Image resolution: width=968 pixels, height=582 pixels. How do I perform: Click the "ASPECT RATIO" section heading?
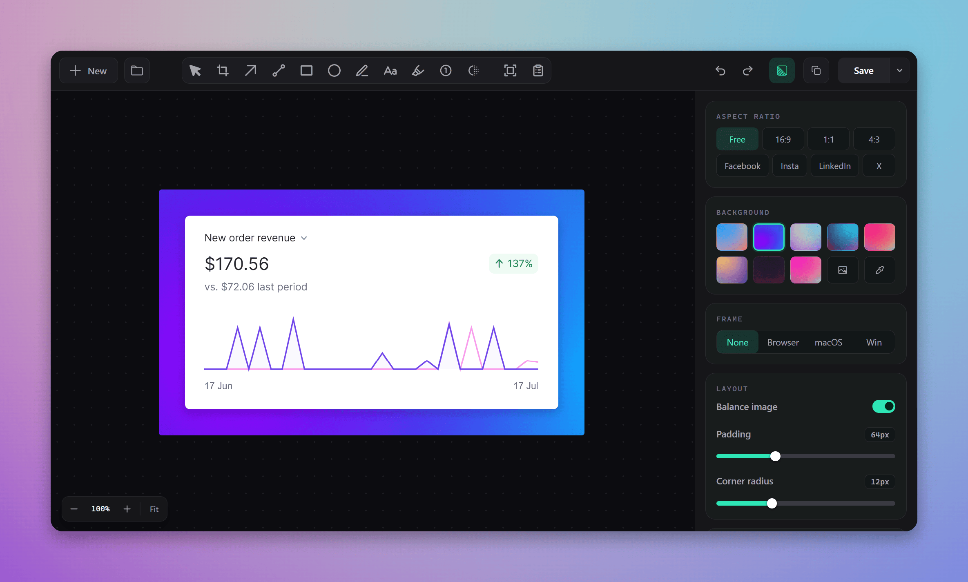(x=748, y=116)
